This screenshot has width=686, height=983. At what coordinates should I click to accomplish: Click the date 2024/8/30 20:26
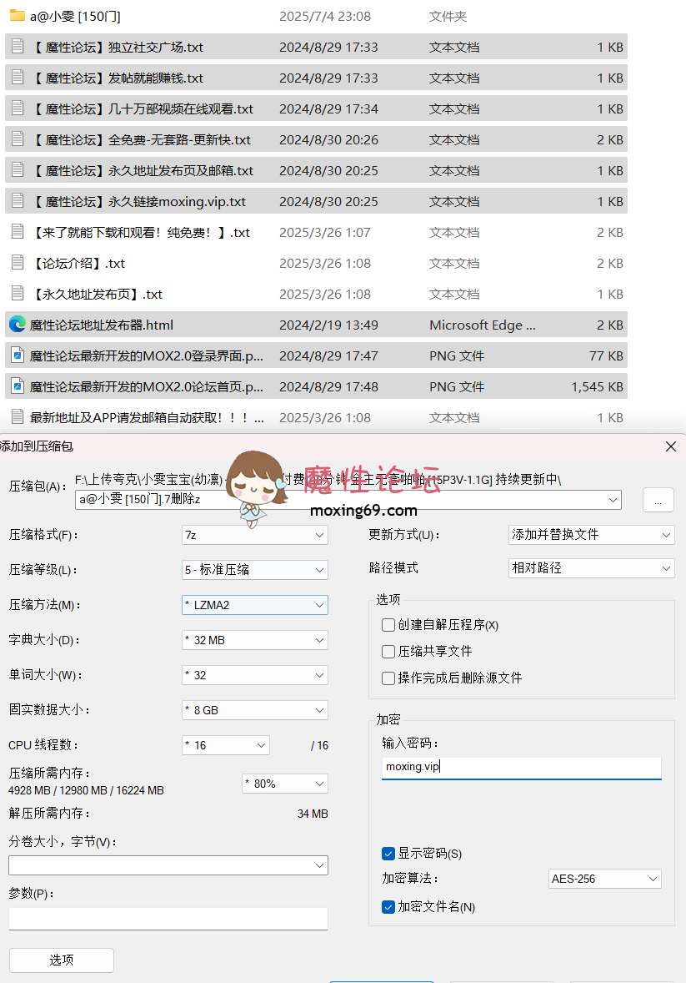[x=329, y=140]
